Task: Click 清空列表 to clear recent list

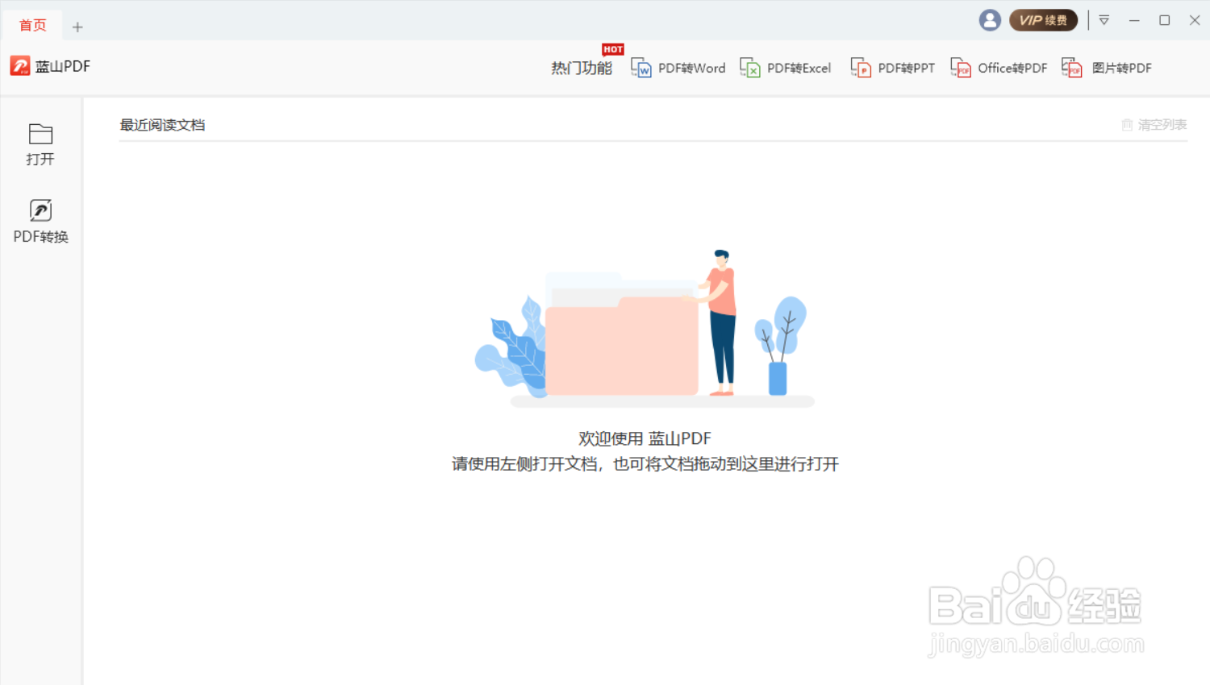Action: click(x=1154, y=125)
